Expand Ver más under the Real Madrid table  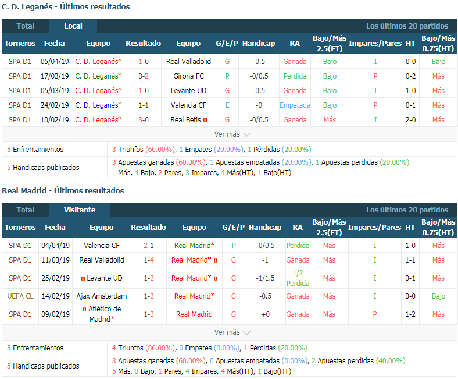[x=232, y=332]
